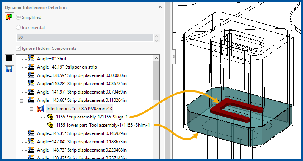Screen dimensions: 303x161
Task: Select the Simplified radio button
Action: pos(19,17)
